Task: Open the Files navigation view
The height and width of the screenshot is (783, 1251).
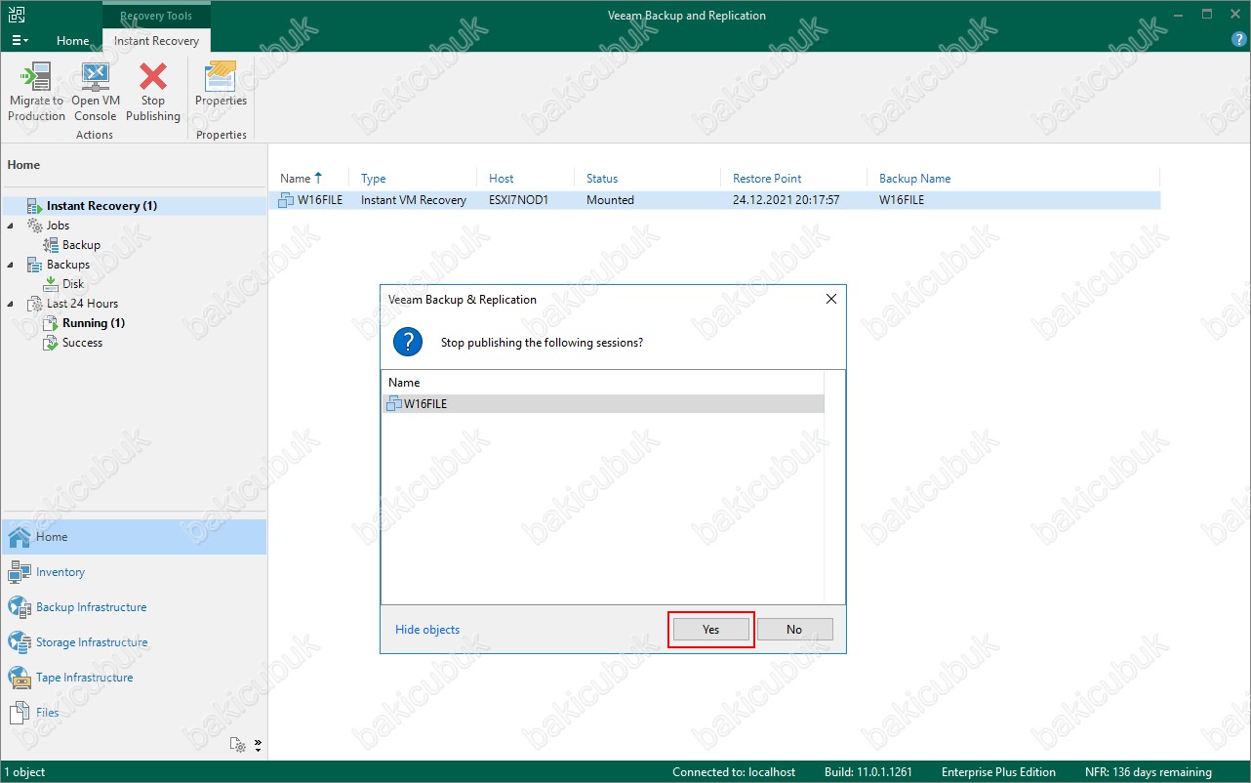Action: point(134,713)
